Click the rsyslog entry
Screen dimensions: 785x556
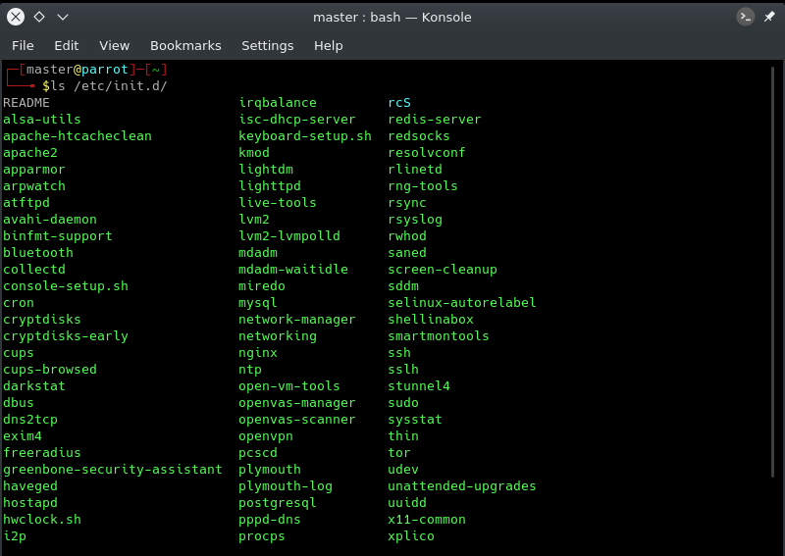[415, 220]
